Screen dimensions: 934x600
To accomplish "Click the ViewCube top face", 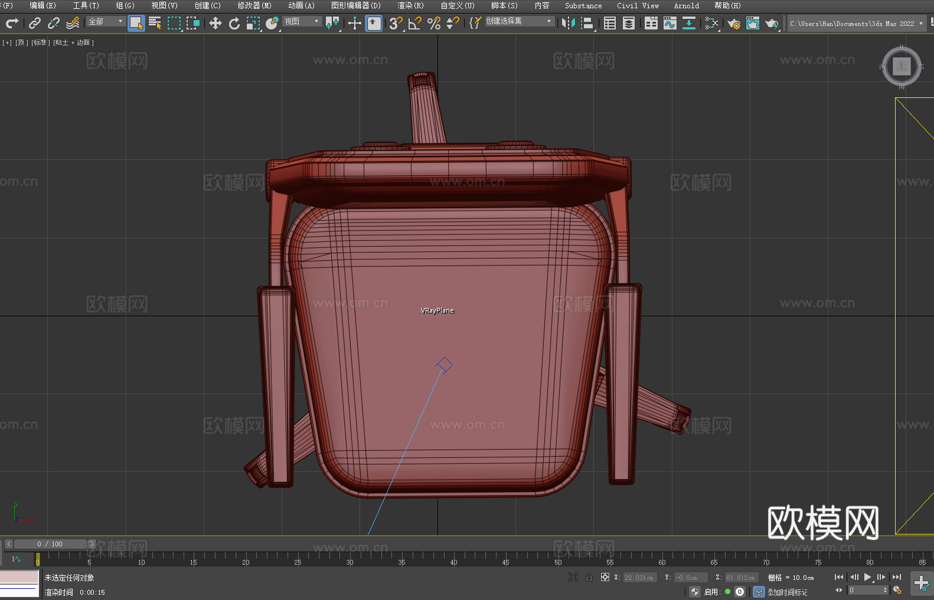I will 902,66.
